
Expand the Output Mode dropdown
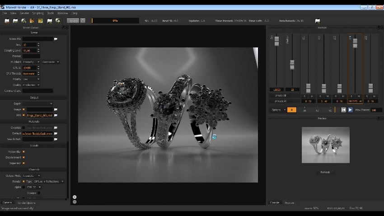point(32,175)
